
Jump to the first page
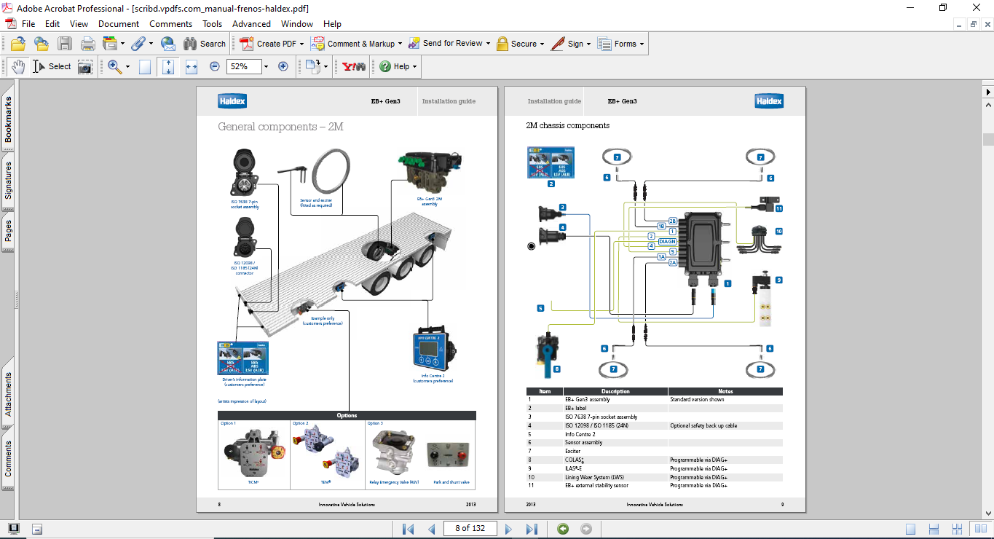click(x=408, y=529)
